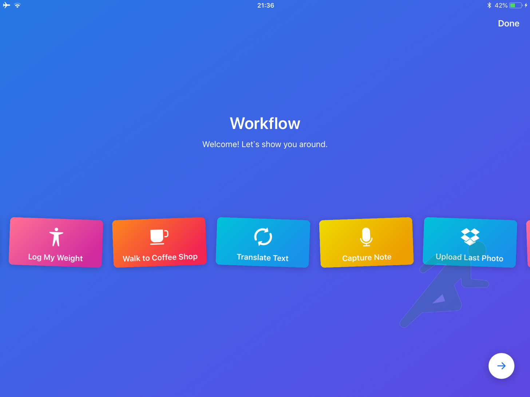Image resolution: width=530 pixels, height=397 pixels.
Task: Tap the body figure icon
Action: click(56, 237)
